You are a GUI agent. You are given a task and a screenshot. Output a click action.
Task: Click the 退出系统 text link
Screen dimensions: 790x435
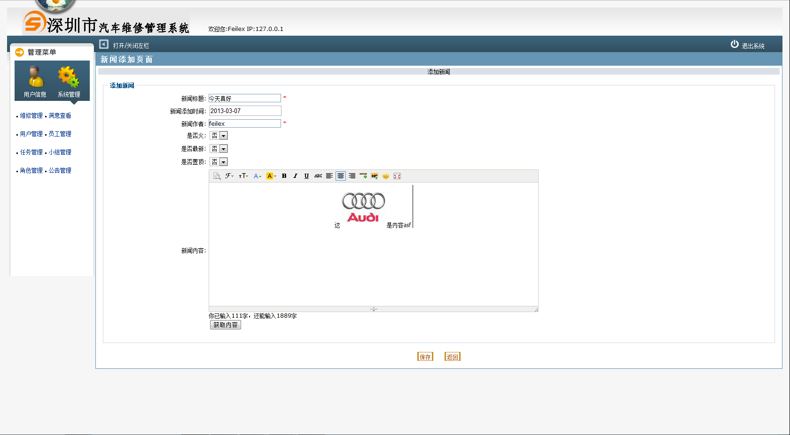click(x=753, y=46)
